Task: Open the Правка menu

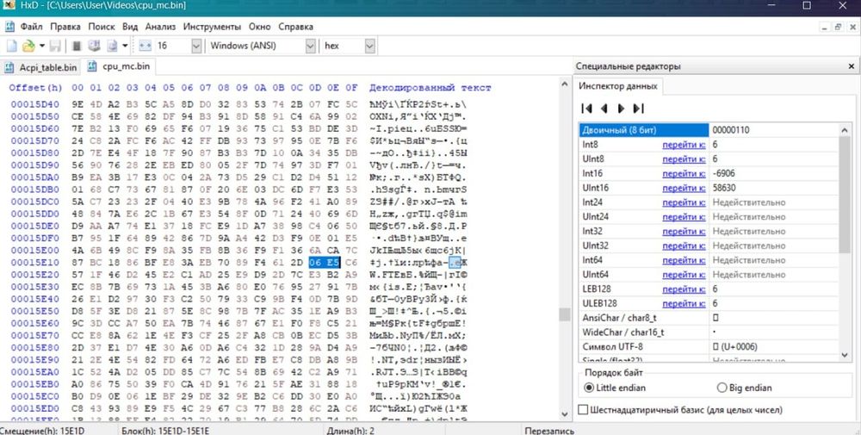Action: tap(65, 27)
